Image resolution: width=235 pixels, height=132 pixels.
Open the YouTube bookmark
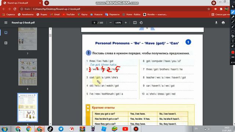[69, 15]
